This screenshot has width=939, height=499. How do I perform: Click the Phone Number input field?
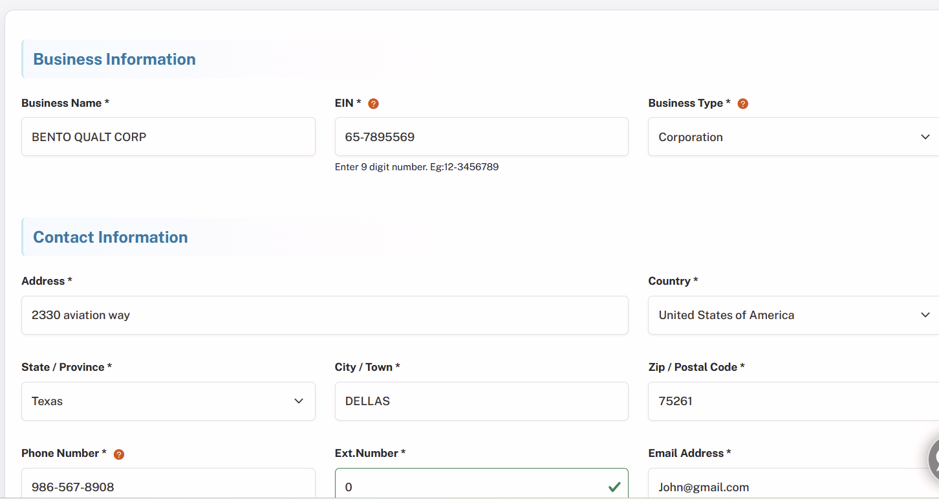(x=168, y=483)
